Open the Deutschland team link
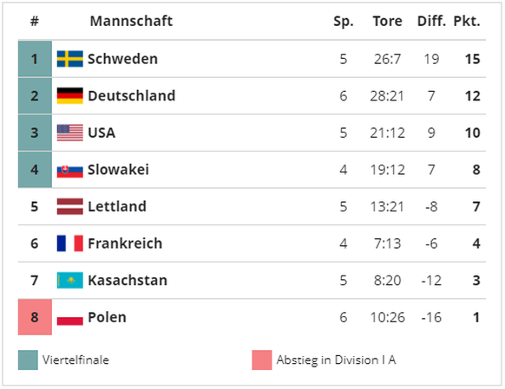Image resolution: width=505 pixels, height=389 pixels. 132,96
